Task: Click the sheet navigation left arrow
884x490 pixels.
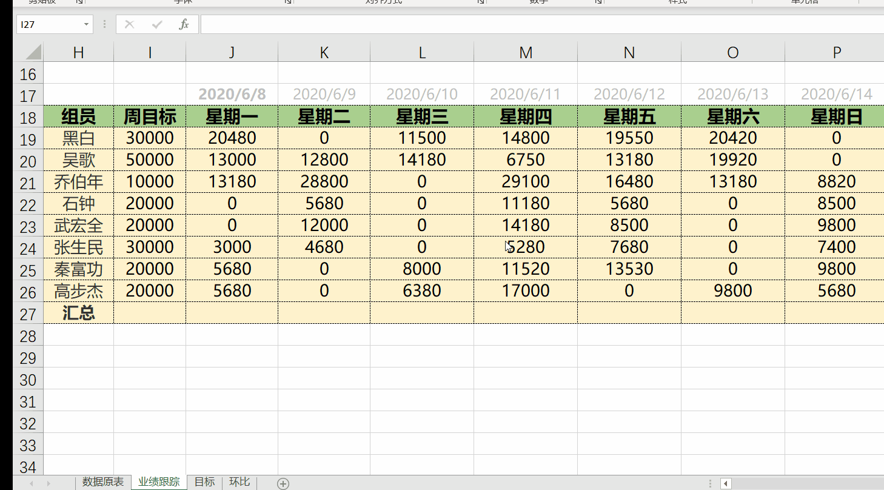Action: [31, 483]
